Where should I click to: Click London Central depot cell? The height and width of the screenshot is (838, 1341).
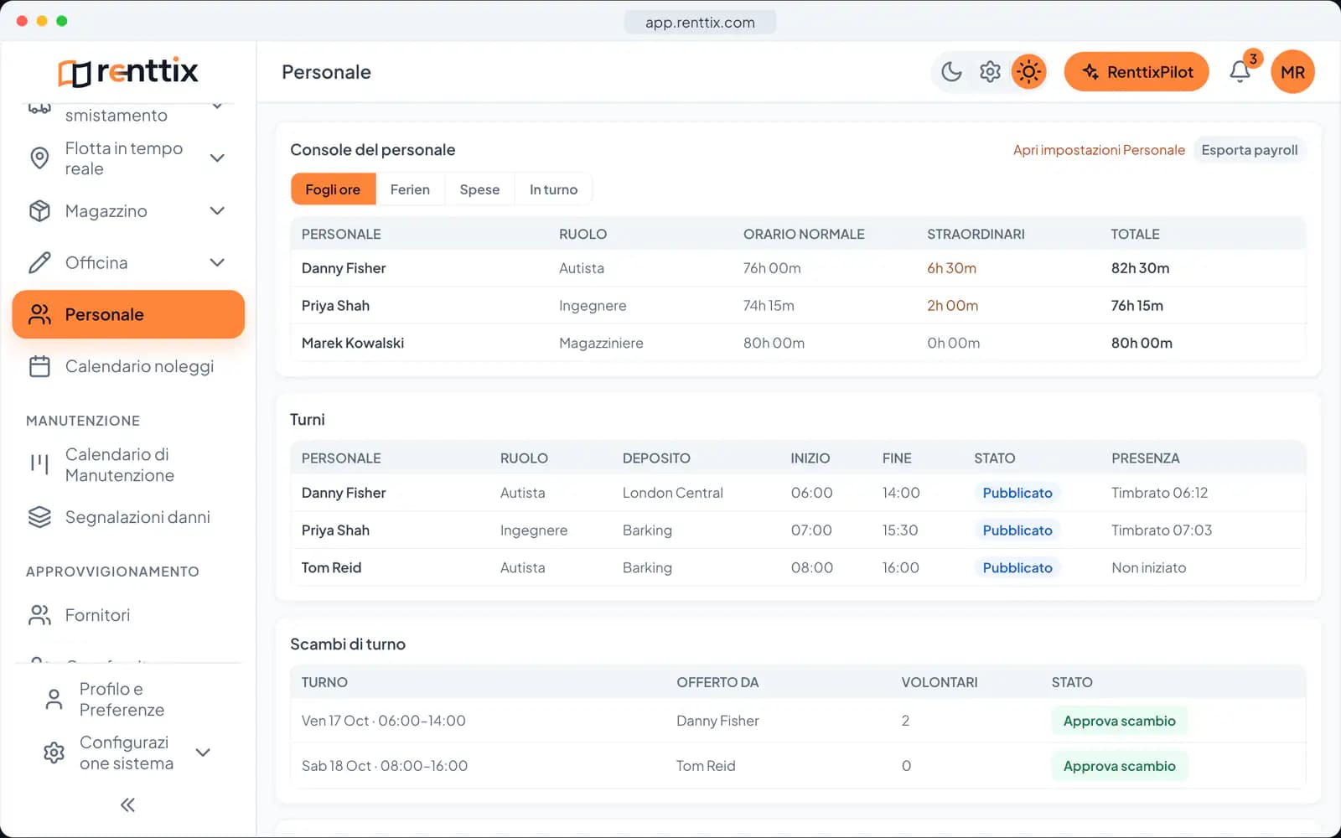pyautogui.click(x=672, y=493)
